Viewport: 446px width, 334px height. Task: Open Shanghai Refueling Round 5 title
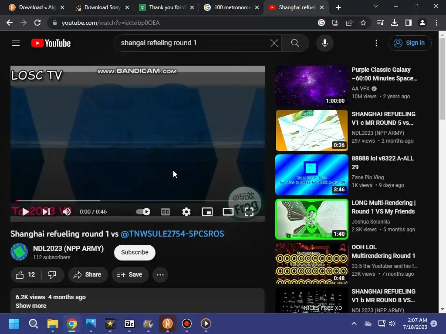click(x=383, y=118)
